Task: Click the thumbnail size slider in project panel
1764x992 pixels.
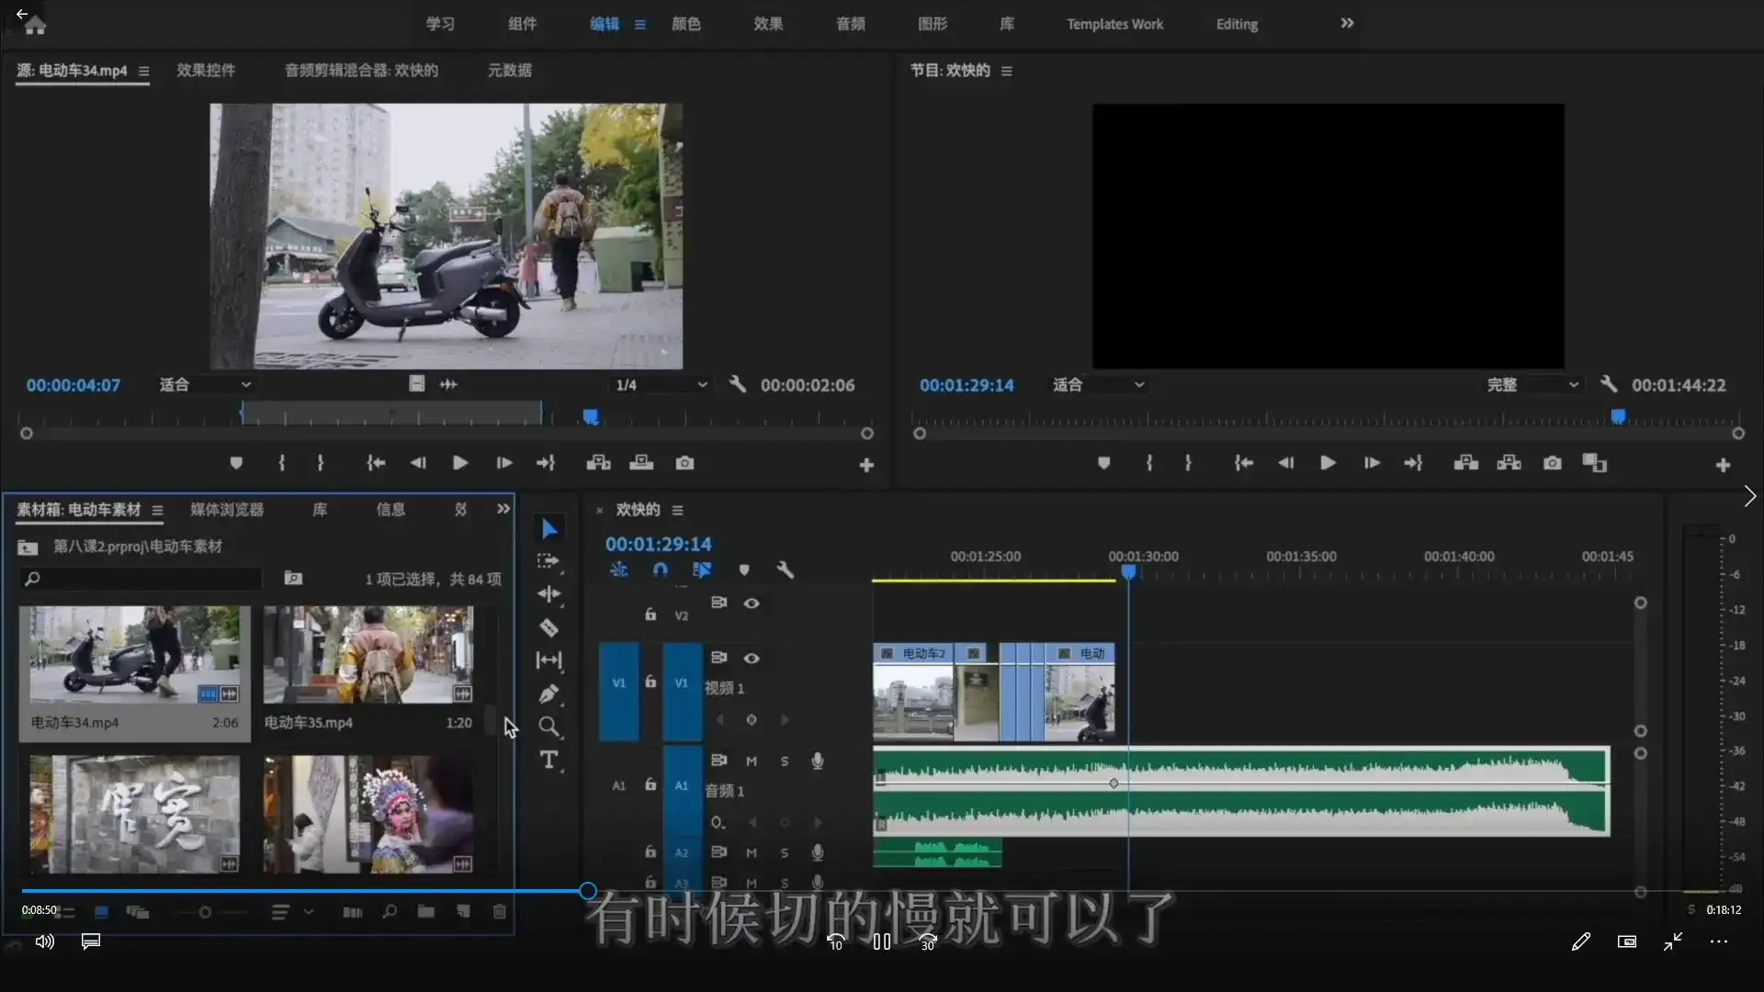Action: click(x=204, y=911)
